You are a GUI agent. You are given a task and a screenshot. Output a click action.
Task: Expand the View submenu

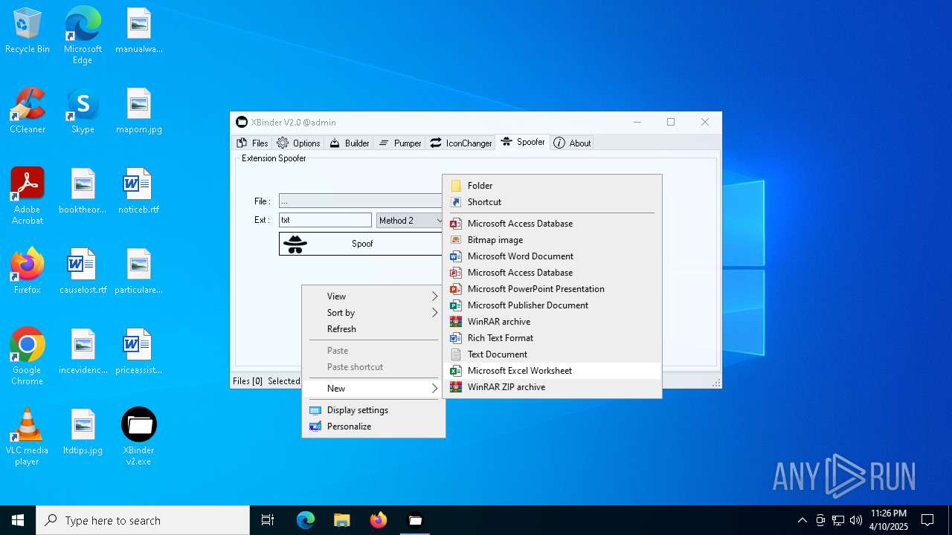[373, 296]
